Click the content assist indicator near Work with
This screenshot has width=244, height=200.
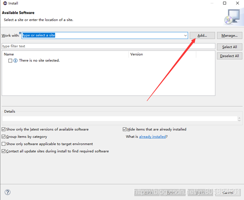point(20,33)
